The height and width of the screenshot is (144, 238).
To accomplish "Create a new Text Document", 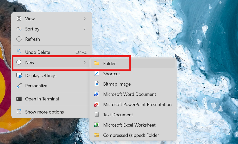I will pos(133,115).
